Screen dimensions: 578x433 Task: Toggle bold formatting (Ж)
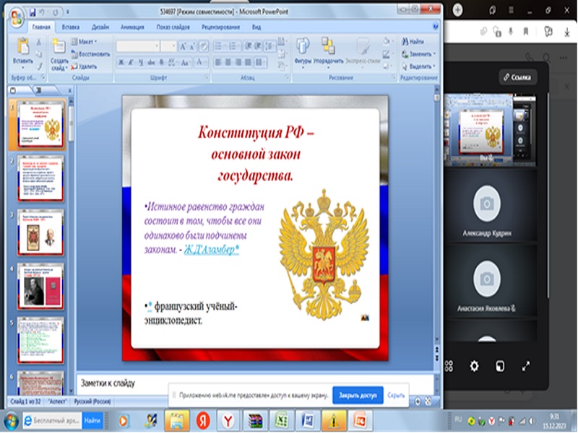pyautogui.click(x=121, y=62)
